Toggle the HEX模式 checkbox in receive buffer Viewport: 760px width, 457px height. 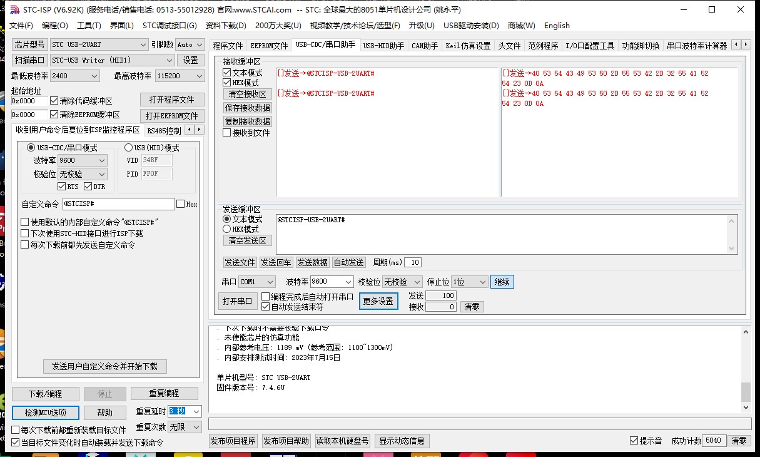coord(227,83)
